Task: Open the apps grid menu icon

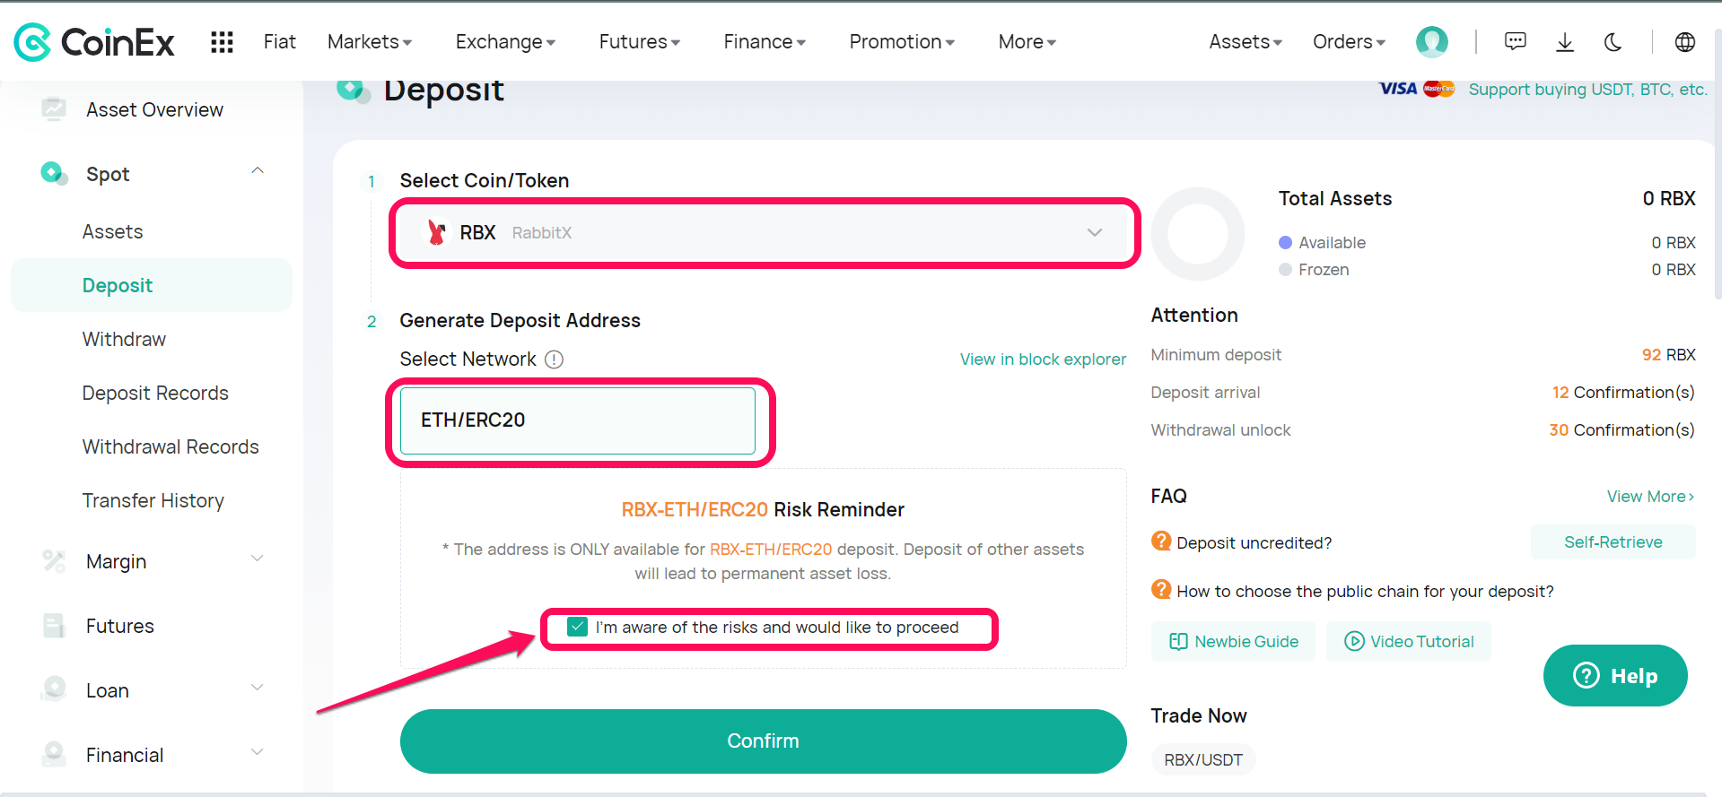Action: pyautogui.click(x=222, y=42)
